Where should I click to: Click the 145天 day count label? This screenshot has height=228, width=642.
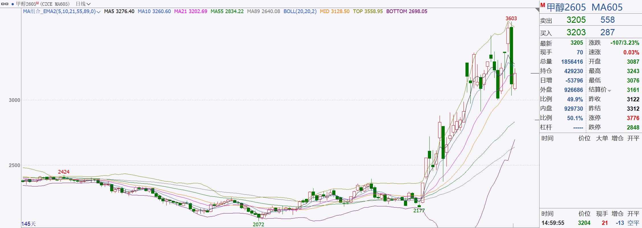(x=28, y=224)
